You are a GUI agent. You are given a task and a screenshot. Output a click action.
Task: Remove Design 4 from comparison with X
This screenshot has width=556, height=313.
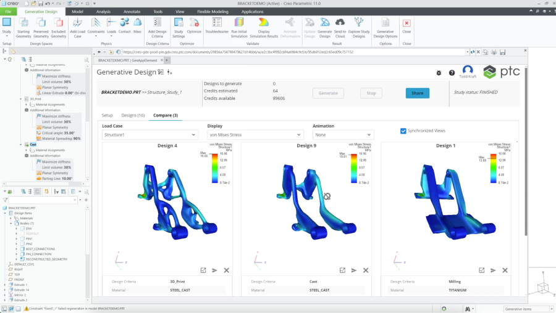coord(227,270)
